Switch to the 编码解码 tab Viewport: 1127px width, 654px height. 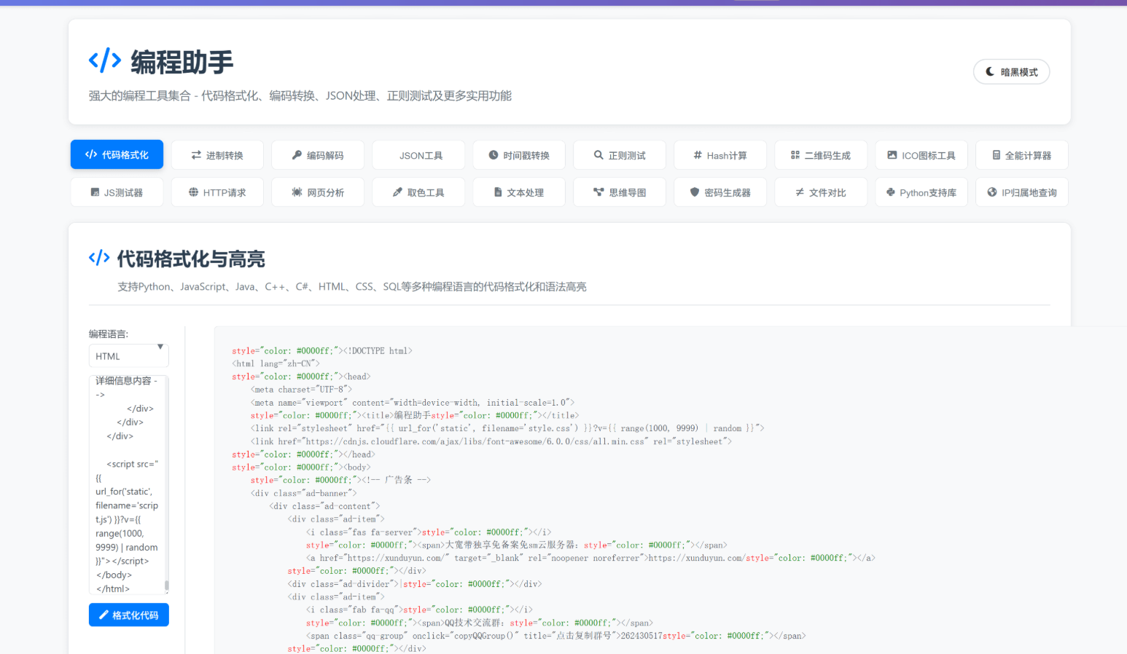pyautogui.click(x=318, y=155)
